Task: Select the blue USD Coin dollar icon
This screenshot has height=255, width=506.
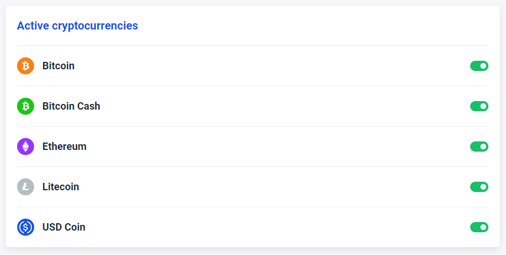Action: [x=26, y=227]
